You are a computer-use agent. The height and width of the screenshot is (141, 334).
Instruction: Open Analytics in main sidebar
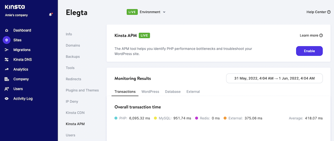(21, 69)
